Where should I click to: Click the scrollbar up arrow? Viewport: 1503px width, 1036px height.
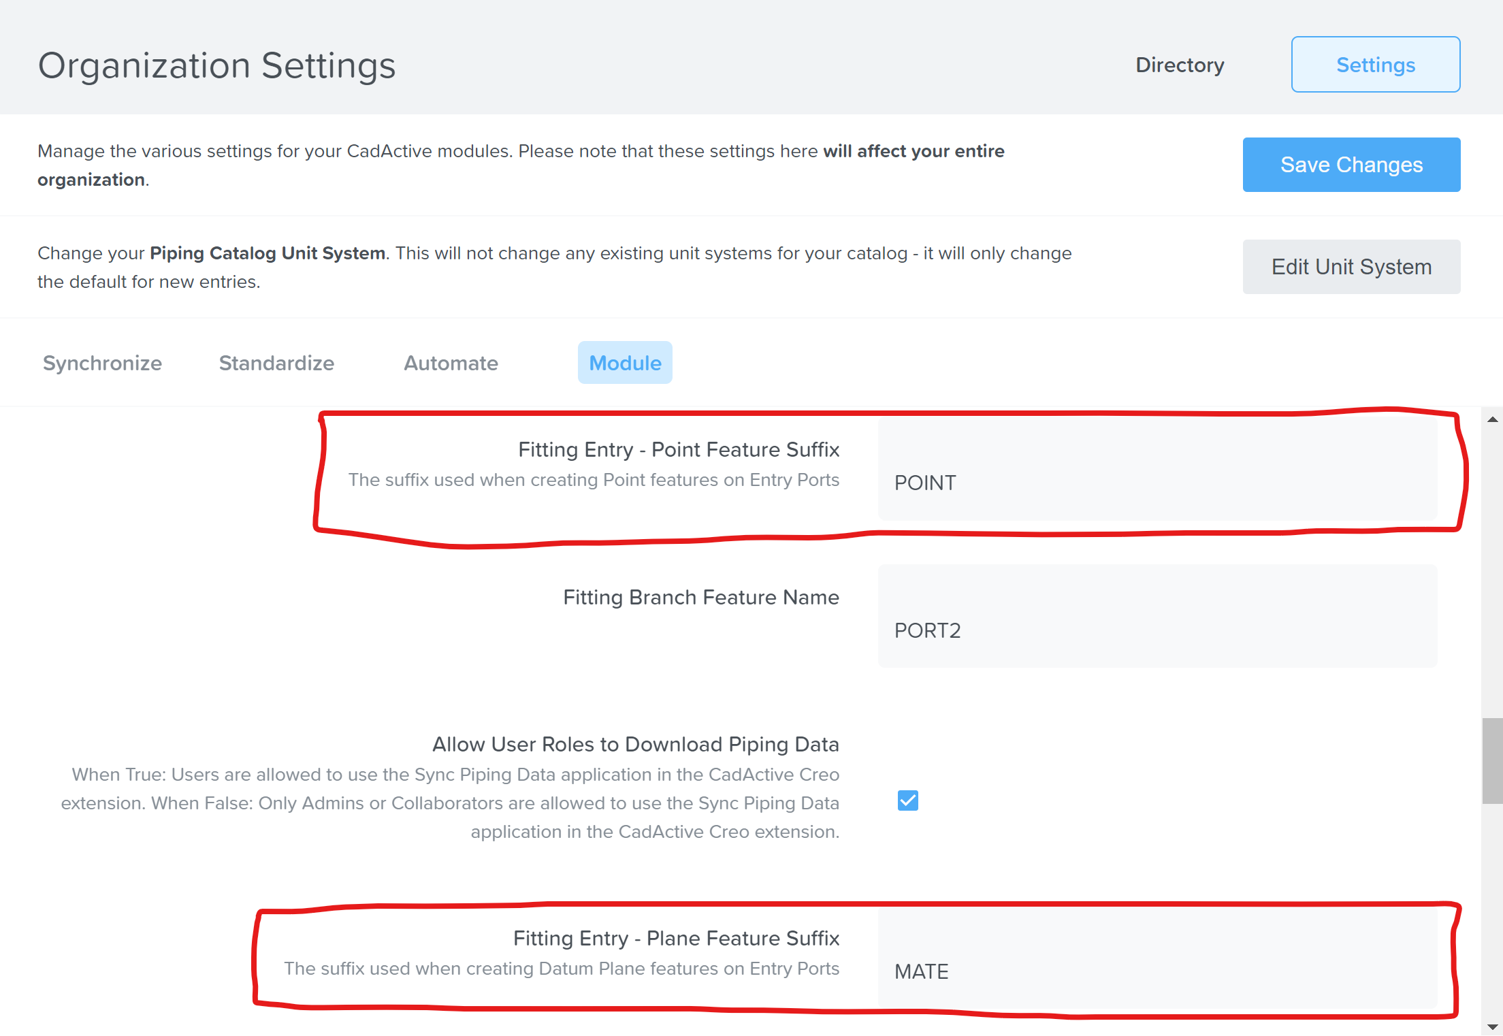1492,420
